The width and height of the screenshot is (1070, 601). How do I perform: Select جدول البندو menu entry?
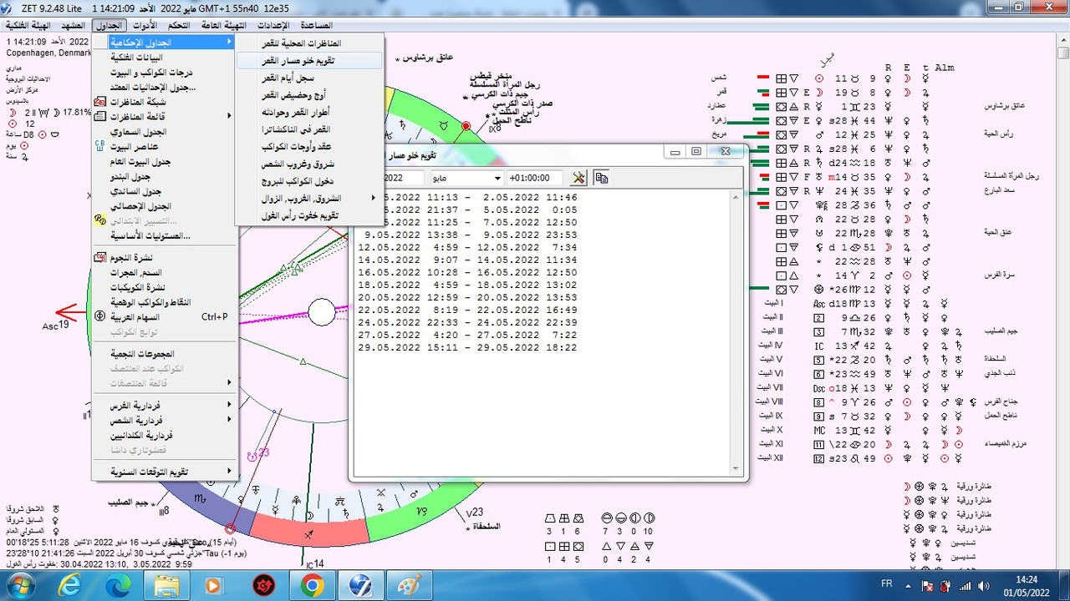[165, 177]
